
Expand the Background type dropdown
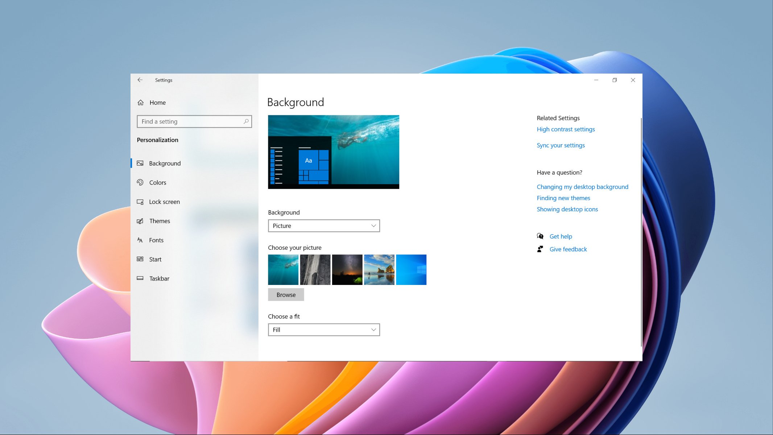324,225
